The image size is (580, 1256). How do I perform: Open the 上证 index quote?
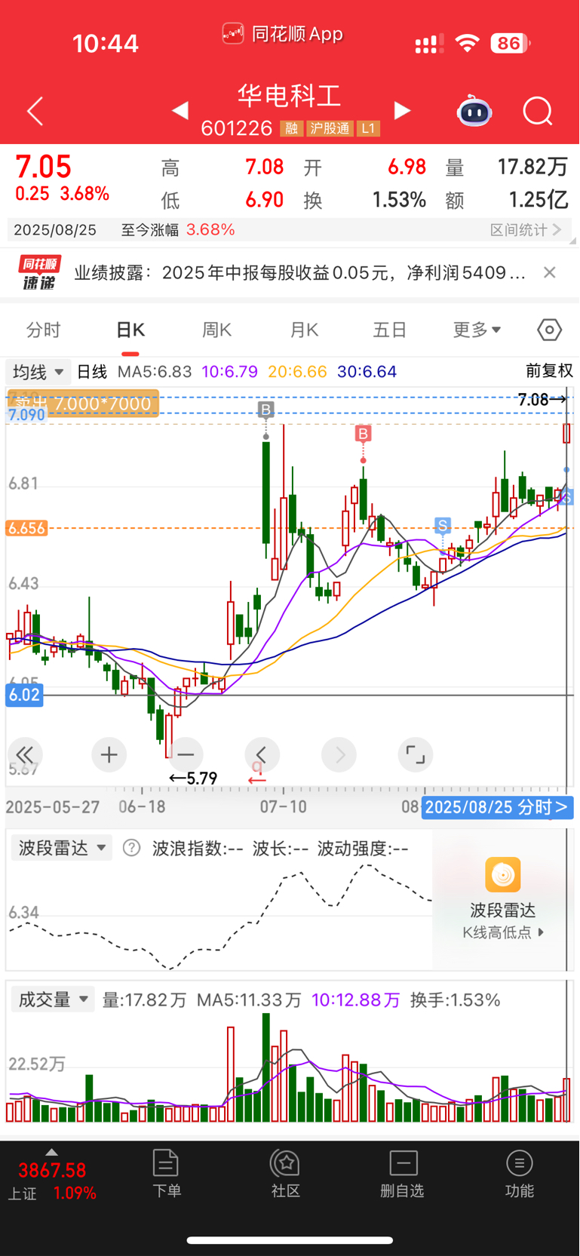[52, 1181]
